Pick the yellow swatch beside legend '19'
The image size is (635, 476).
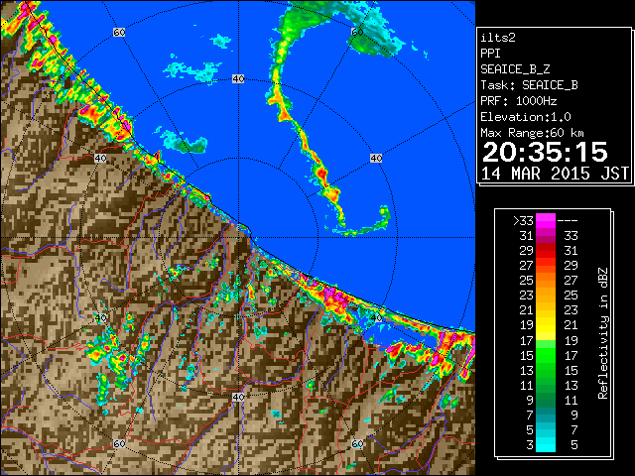click(x=546, y=325)
